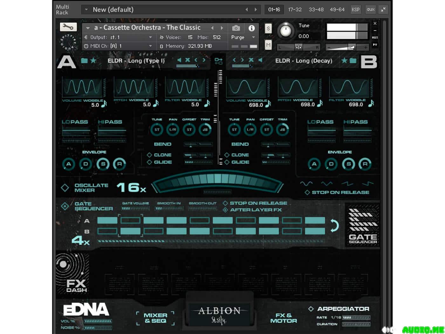The image size is (445, 334).
Task: Go to previous multi preset arrow
Action: [x=247, y=10]
